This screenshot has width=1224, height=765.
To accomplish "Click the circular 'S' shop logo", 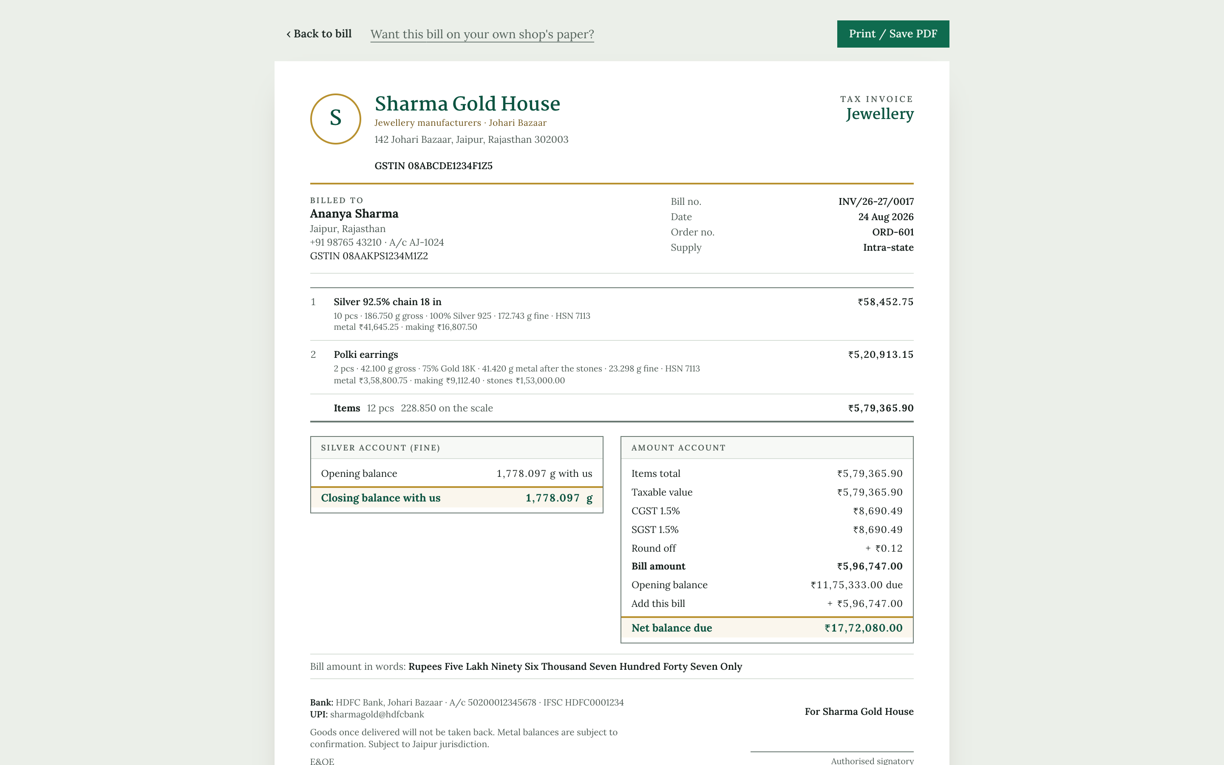I will (335, 119).
